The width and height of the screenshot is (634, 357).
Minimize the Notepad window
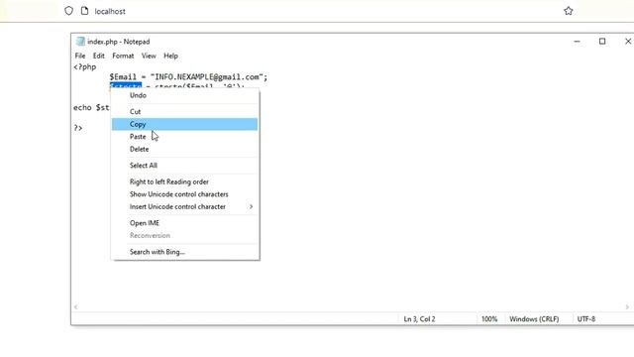(x=577, y=42)
